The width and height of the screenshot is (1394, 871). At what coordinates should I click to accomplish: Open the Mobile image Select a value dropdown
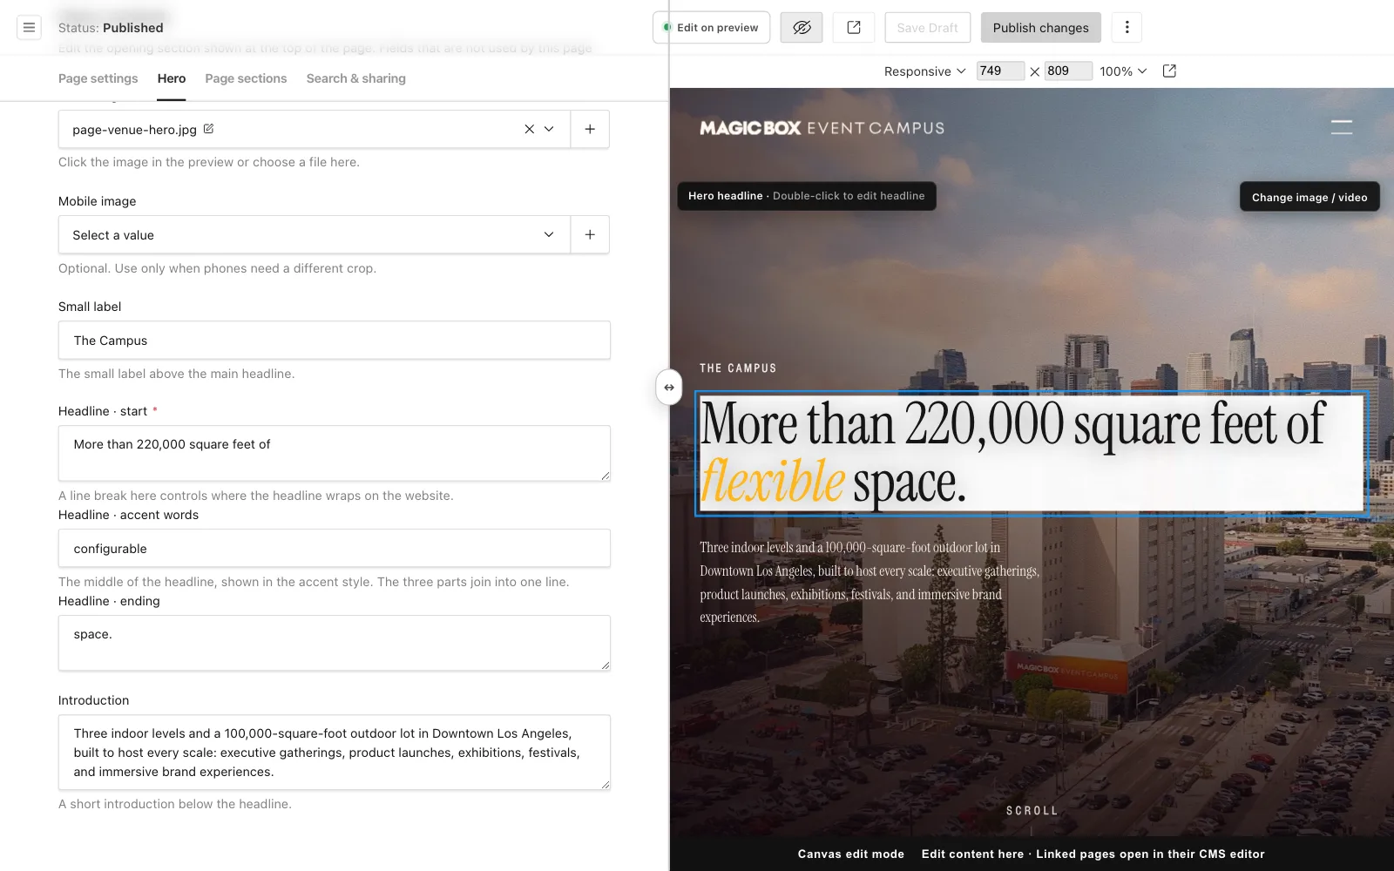pyautogui.click(x=315, y=235)
